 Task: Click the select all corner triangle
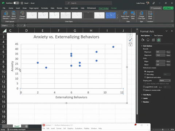point(4,31)
